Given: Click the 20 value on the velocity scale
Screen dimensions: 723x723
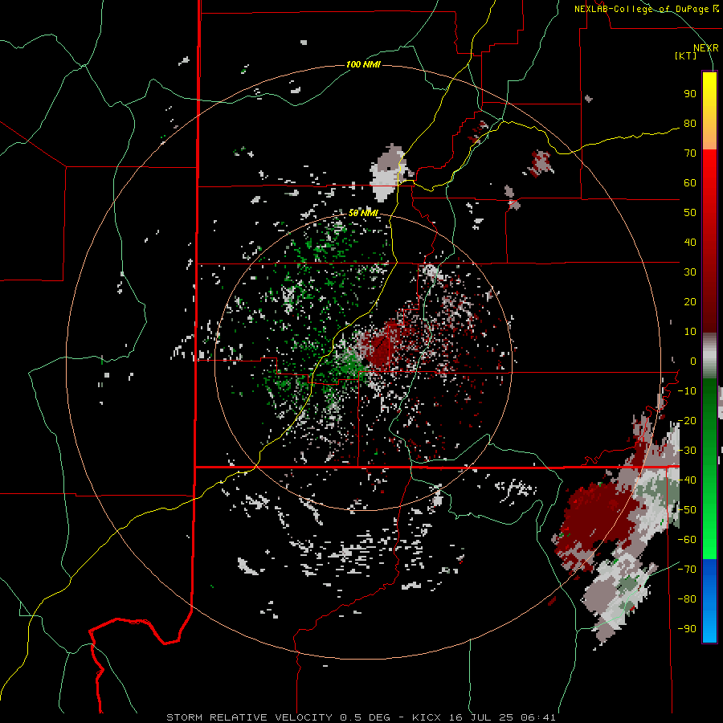Looking at the screenshot, I should tap(690, 301).
